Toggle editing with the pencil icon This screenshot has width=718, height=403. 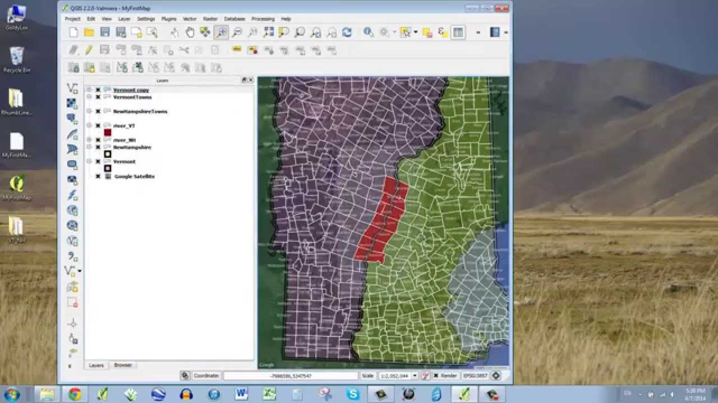coord(89,50)
